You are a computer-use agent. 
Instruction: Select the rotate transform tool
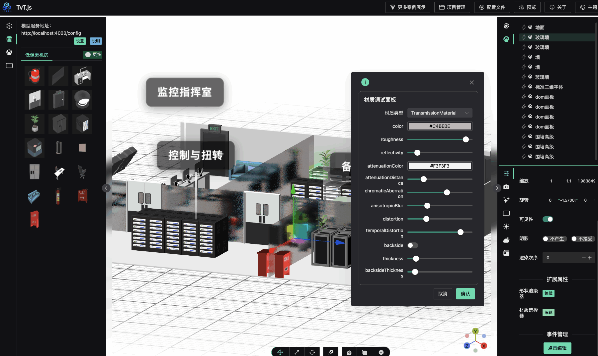click(312, 352)
